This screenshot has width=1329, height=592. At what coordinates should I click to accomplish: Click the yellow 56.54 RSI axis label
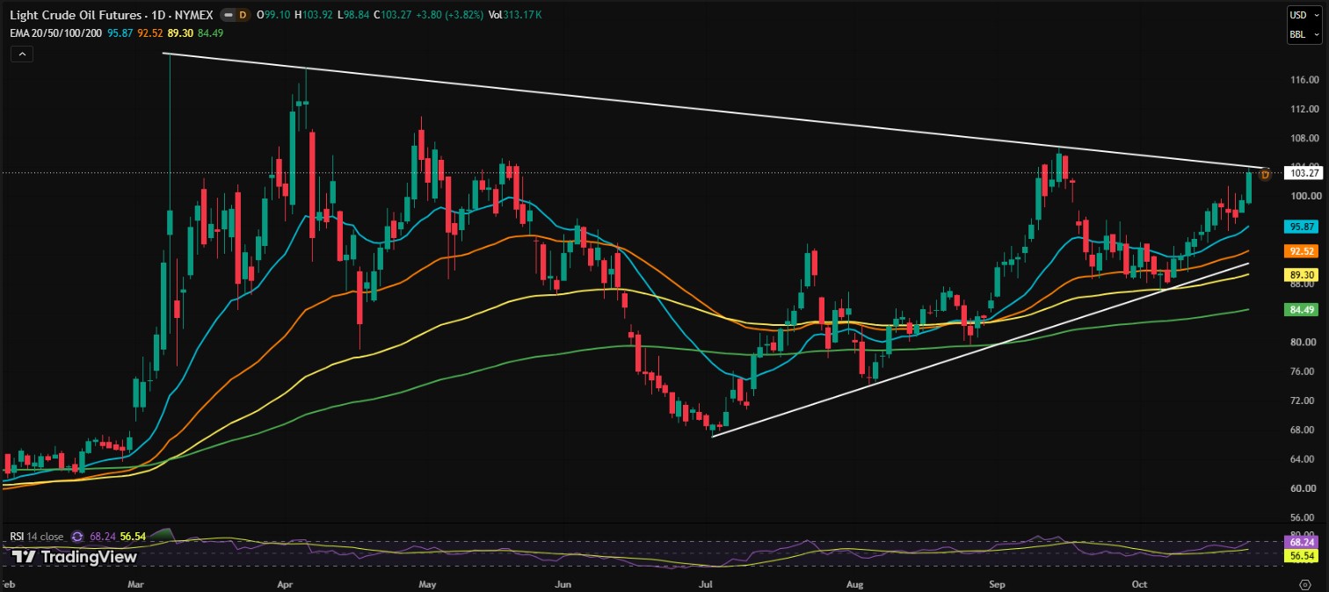coord(1300,555)
